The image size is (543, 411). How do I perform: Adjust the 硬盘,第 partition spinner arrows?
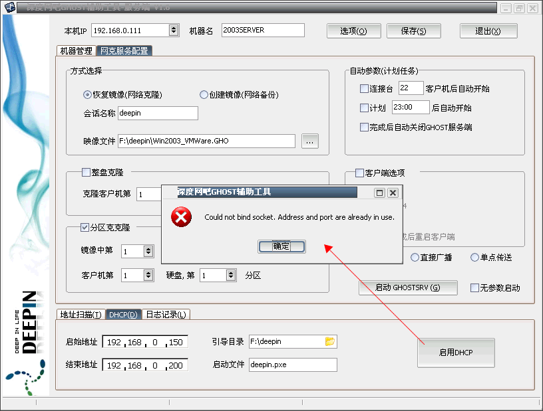[231, 275]
